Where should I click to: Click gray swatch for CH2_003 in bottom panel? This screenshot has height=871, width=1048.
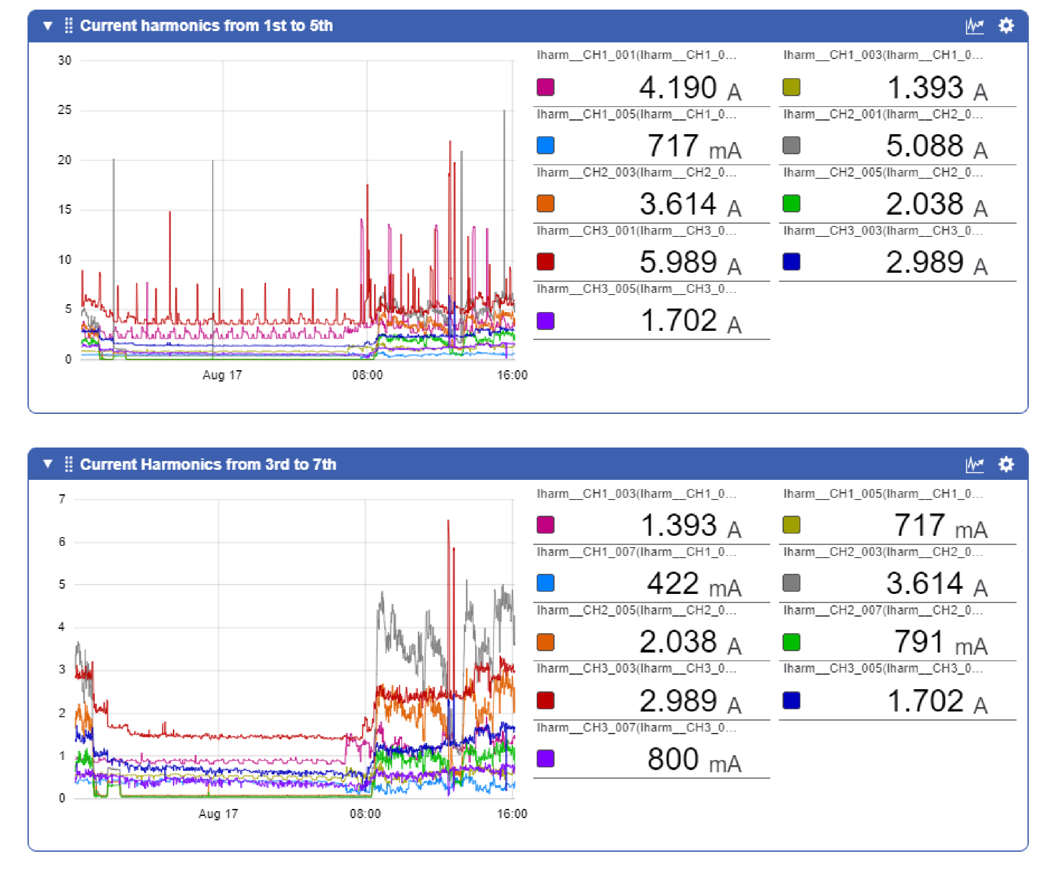[792, 583]
